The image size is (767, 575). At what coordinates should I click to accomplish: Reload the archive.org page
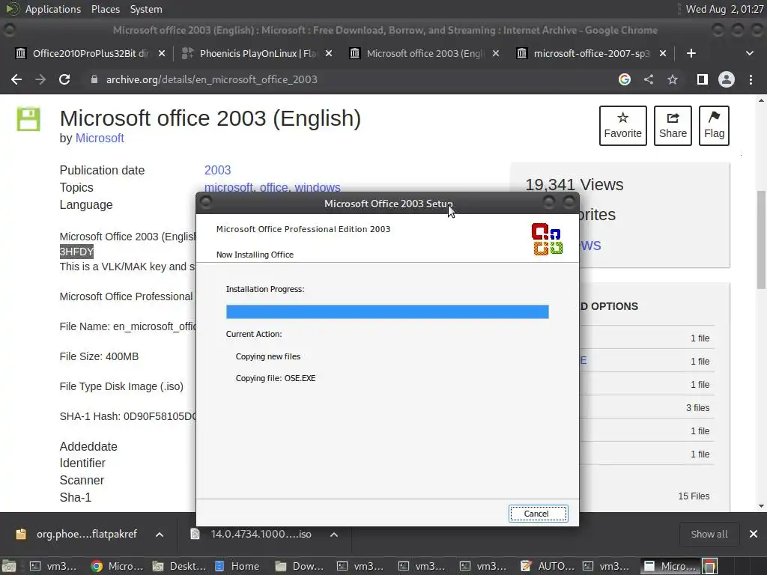pos(64,79)
